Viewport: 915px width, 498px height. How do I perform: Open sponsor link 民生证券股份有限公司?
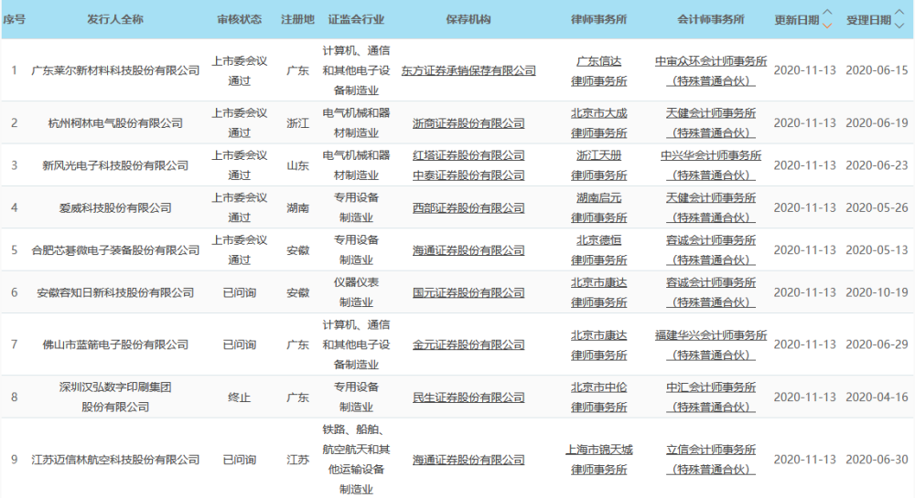[468, 397]
